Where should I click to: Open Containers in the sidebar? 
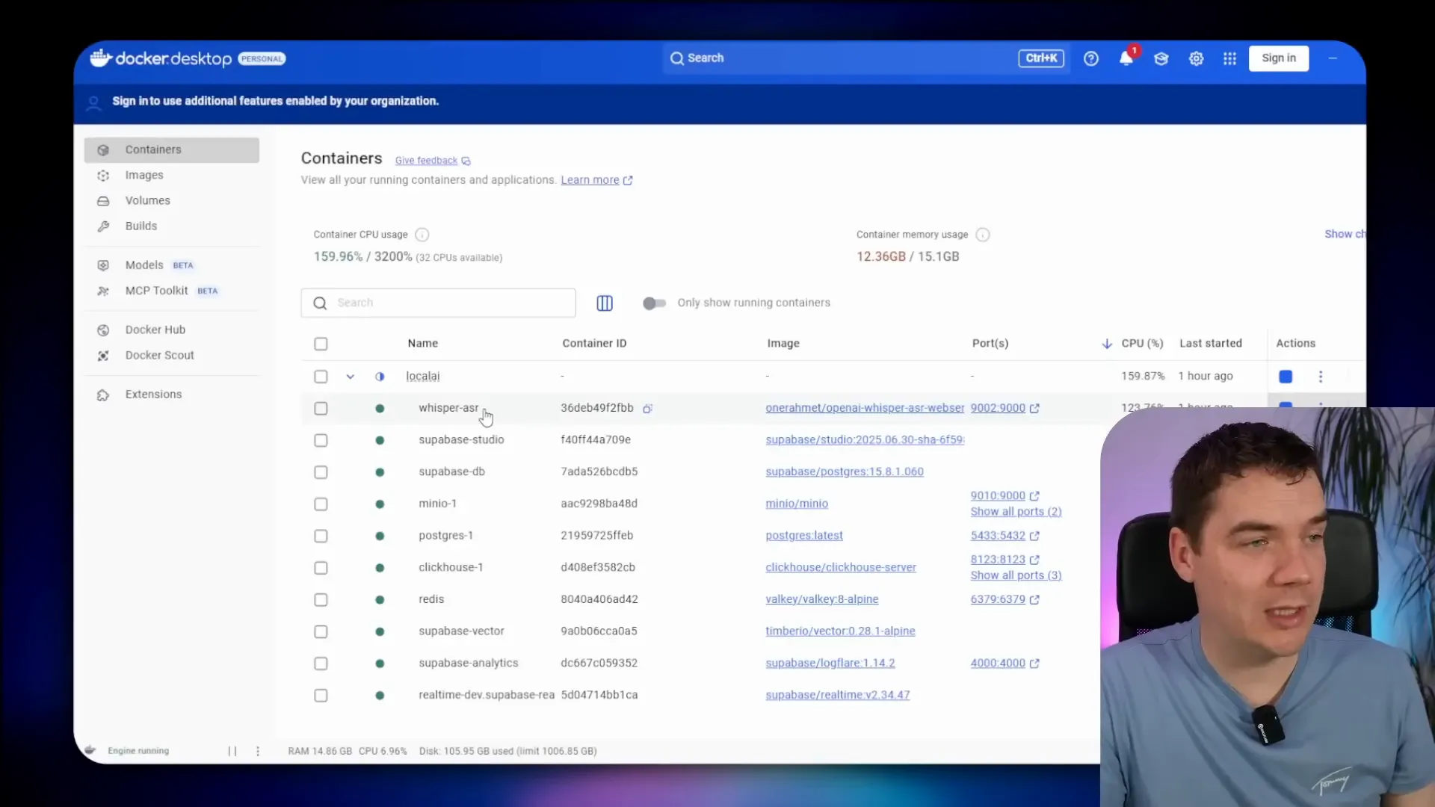(x=172, y=149)
